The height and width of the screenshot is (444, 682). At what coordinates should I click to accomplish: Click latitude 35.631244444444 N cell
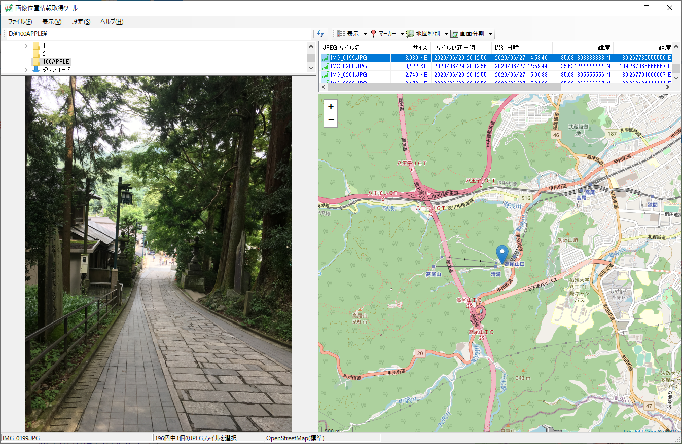pyautogui.click(x=586, y=66)
